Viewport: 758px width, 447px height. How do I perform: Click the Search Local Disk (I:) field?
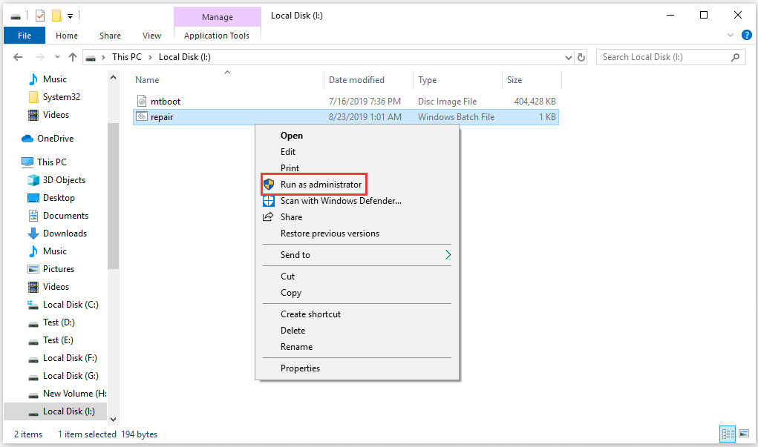(x=671, y=57)
